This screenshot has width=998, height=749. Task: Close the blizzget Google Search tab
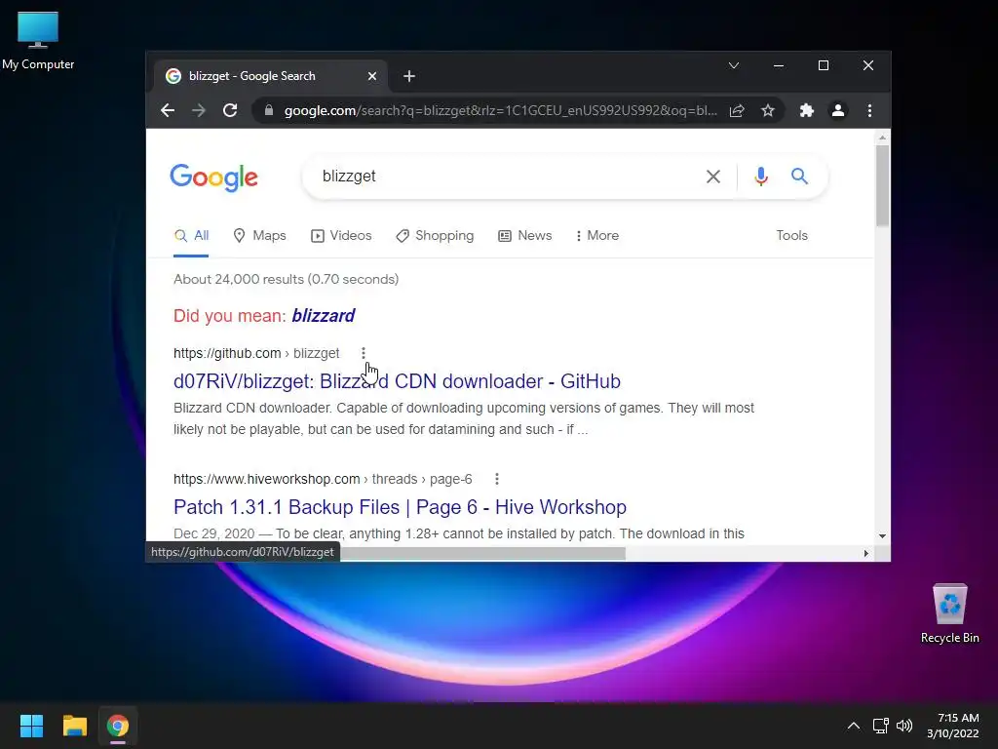coord(372,76)
